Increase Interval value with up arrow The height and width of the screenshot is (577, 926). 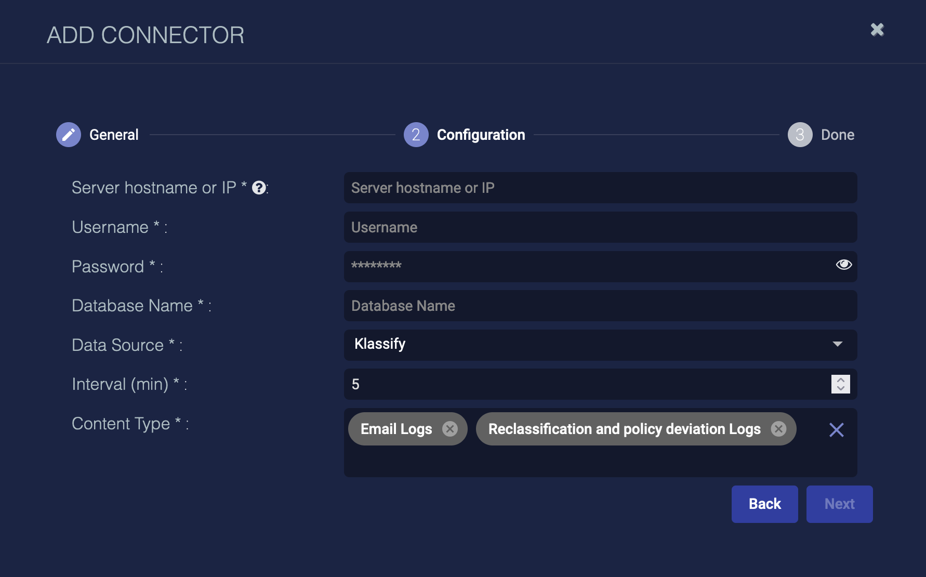click(x=840, y=380)
